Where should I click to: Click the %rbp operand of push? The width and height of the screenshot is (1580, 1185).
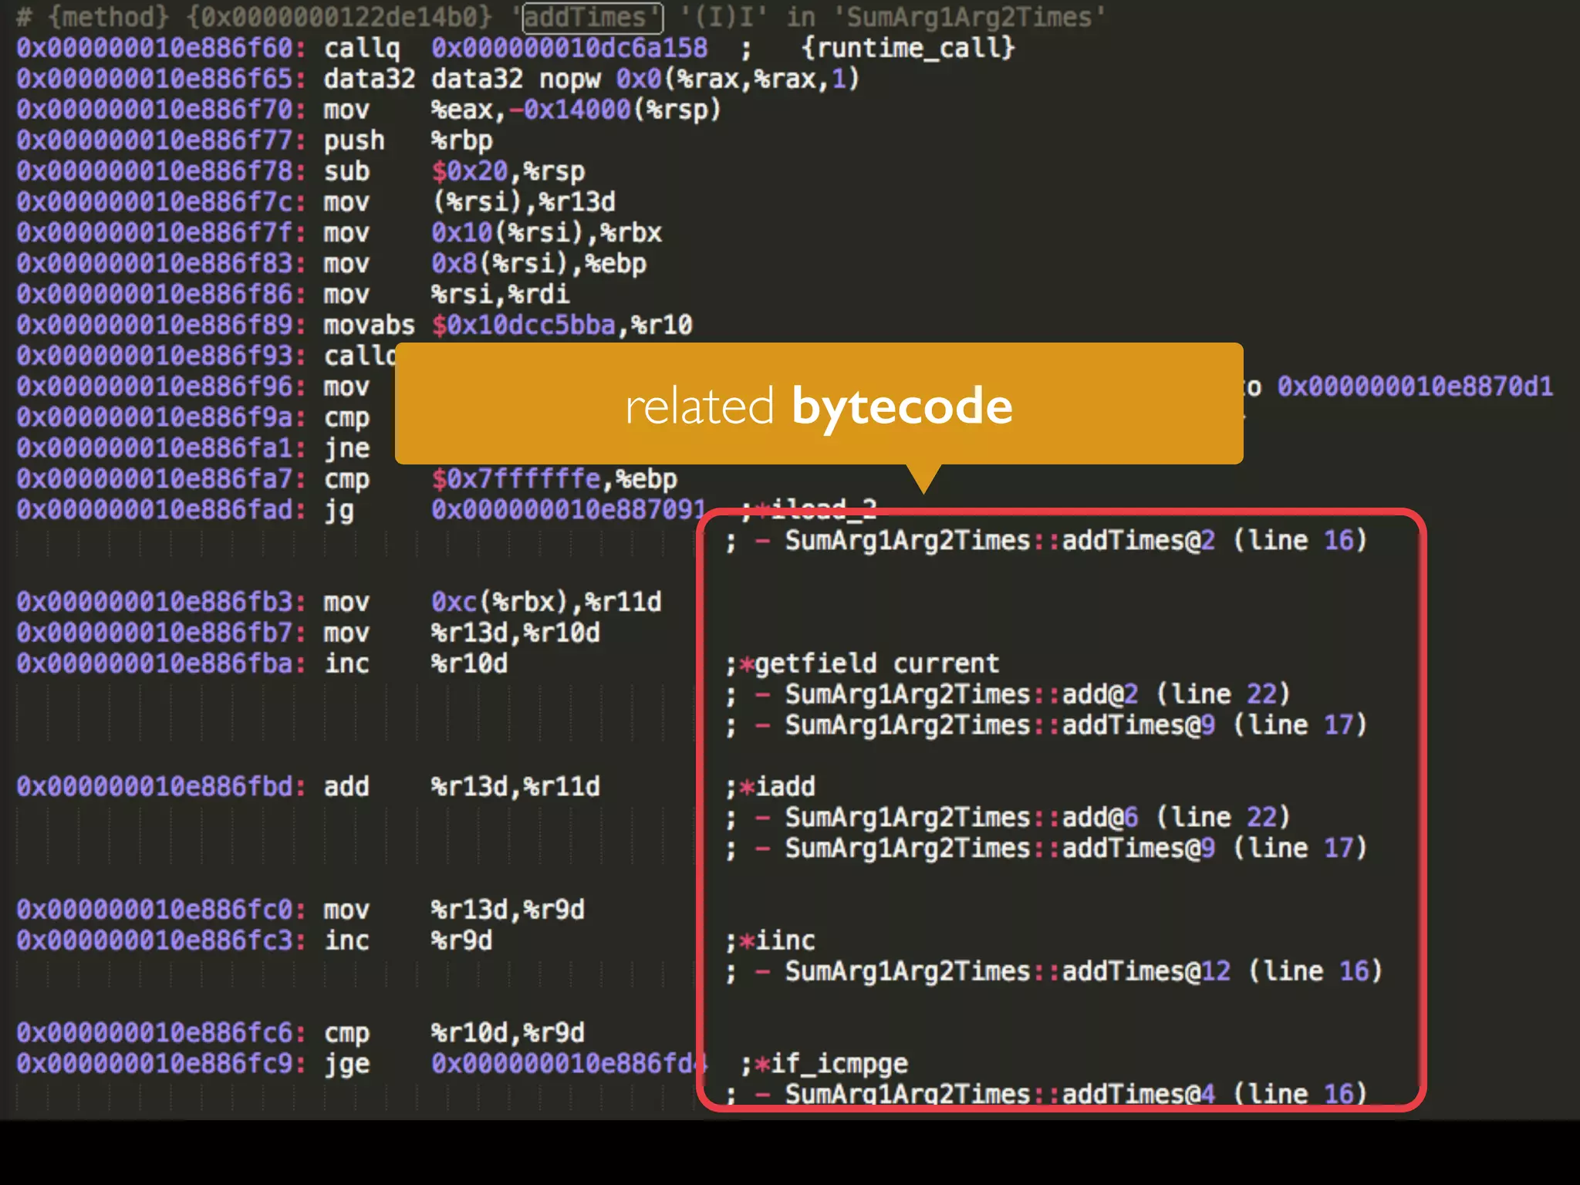tap(461, 141)
